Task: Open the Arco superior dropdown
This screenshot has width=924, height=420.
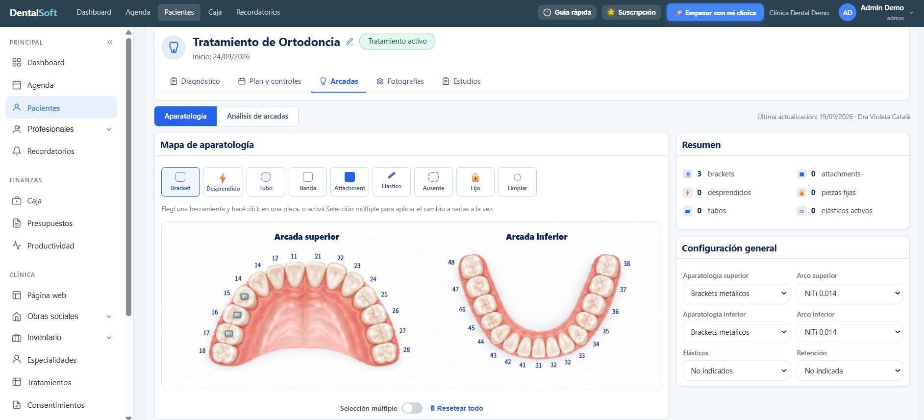Action: coord(849,293)
